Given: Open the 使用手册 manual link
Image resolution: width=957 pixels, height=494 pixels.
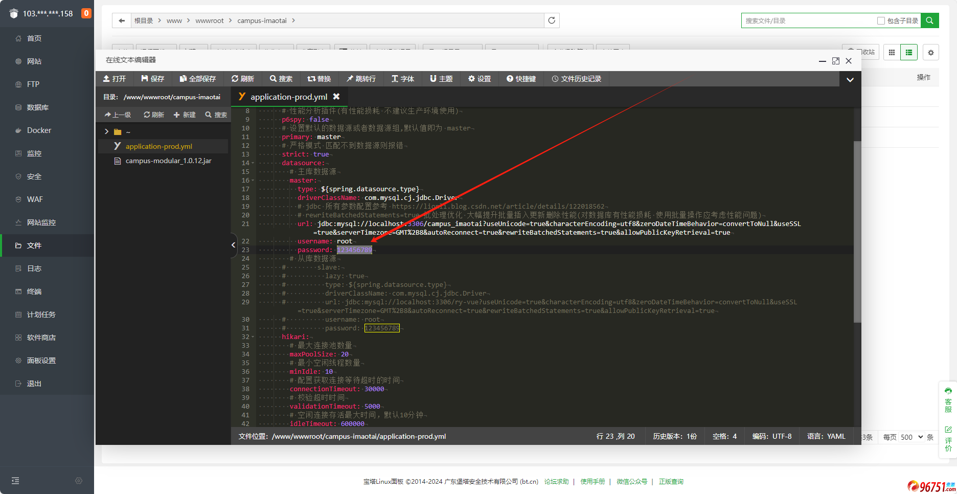Looking at the screenshot, I should [593, 482].
